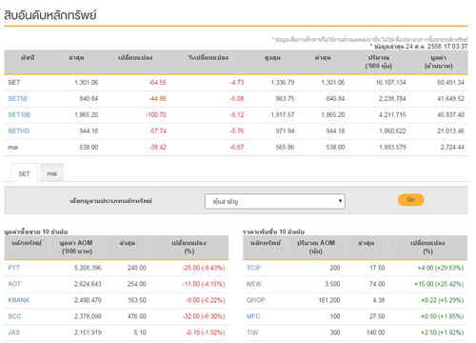This screenshot has height=343, width=476.
Task: Select SET percent change -4.73
Action: click(237, 83)
